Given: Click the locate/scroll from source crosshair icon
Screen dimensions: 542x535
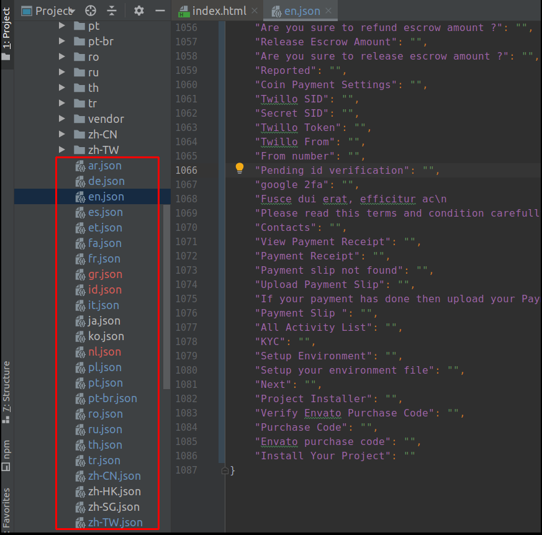Looking at the screenshot, I should (x=91, y=11).
